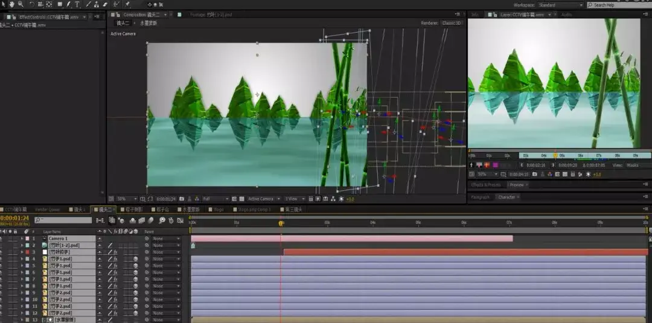
Task: Set out point button in Layer panel
Action: pyautogui.click(x=553, y=165)
